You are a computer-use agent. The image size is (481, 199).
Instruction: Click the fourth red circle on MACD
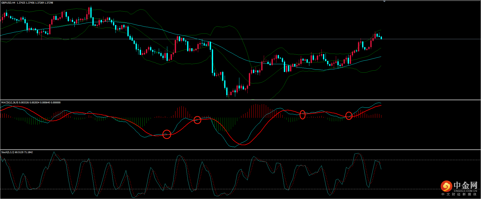coord(349,116)
